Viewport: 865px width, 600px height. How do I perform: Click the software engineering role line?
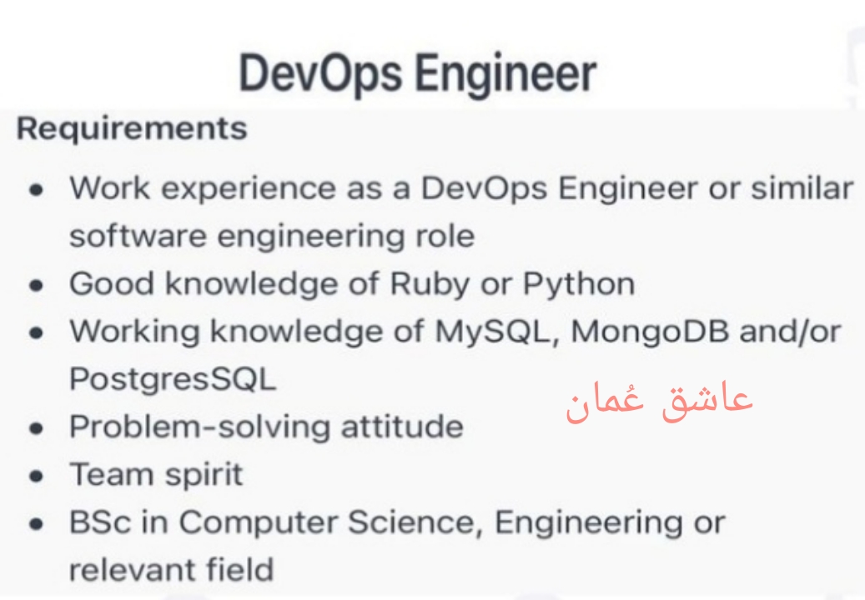point(271,237)
